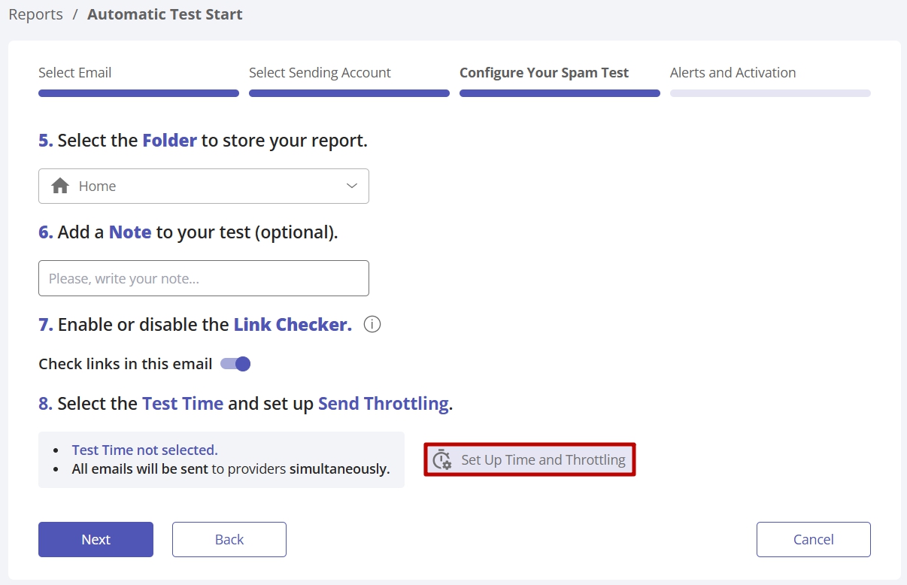The width and height of the screenshot is (907, 585).
Task: Disable the Check links in this email toggle
Action: tap(235, 364)
